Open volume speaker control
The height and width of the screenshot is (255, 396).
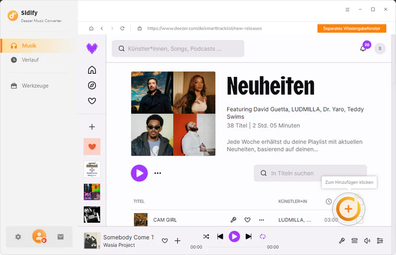point(367,241)
